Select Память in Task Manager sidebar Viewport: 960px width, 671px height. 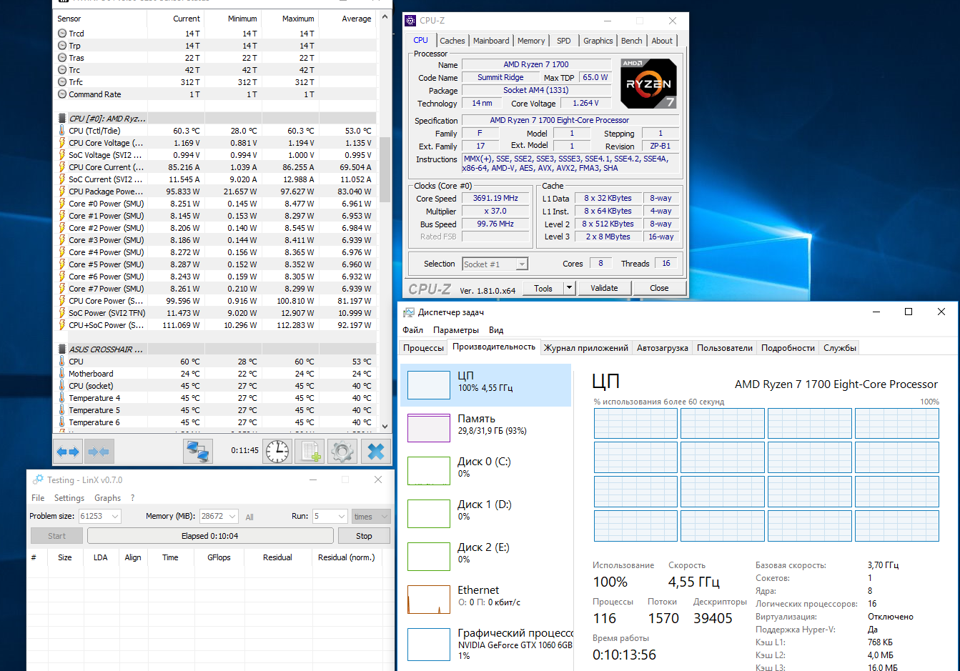point(486,428)
